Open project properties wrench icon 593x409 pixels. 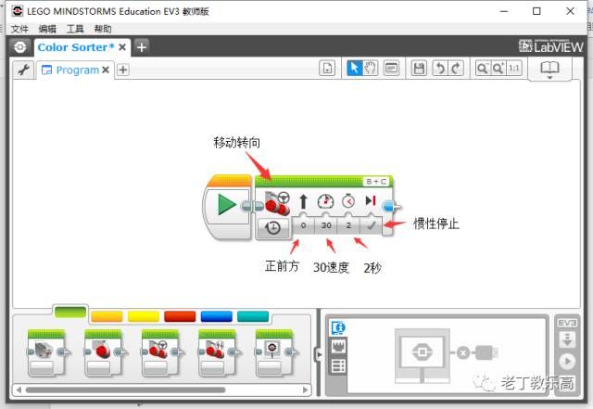23,70
